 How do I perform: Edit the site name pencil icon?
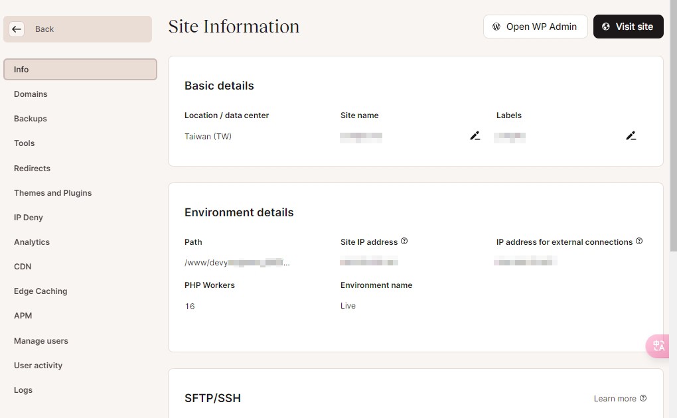pyautogui.click(x=475, y=135)
